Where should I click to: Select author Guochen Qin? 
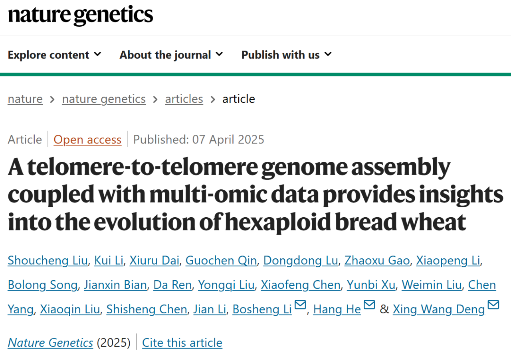(x=221, y=261)
